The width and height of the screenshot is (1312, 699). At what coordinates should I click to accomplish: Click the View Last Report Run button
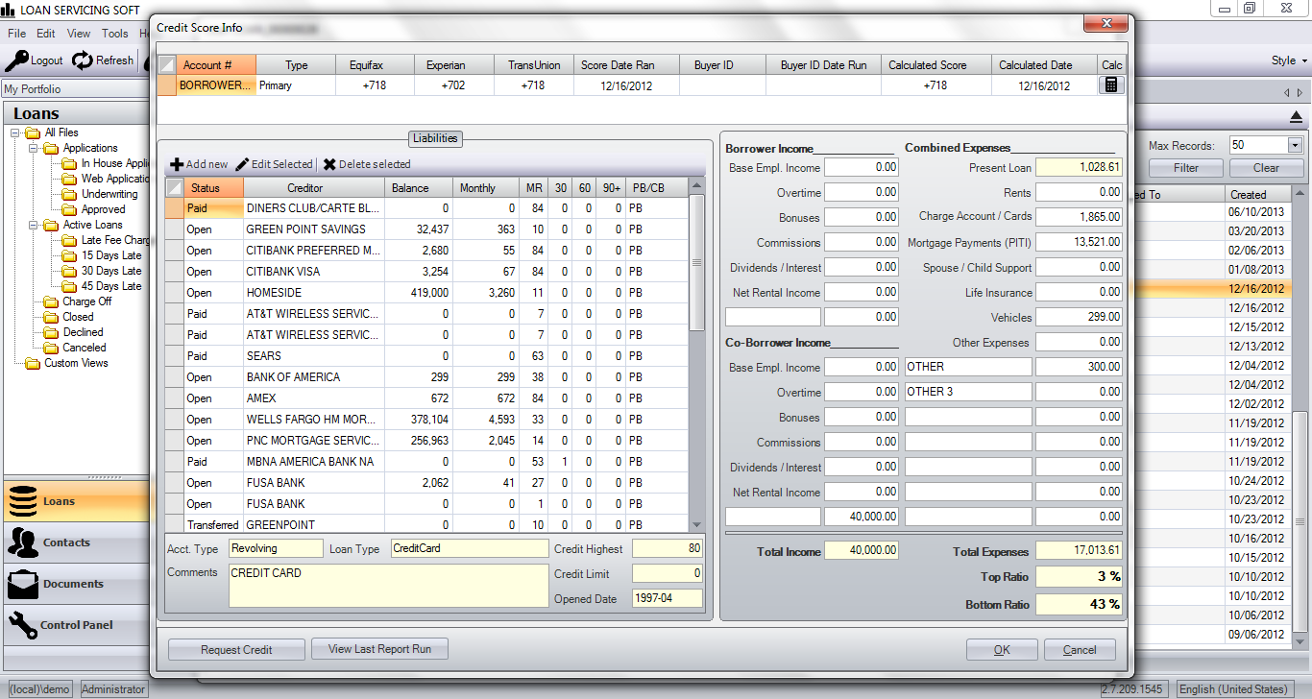click(379, 650)
